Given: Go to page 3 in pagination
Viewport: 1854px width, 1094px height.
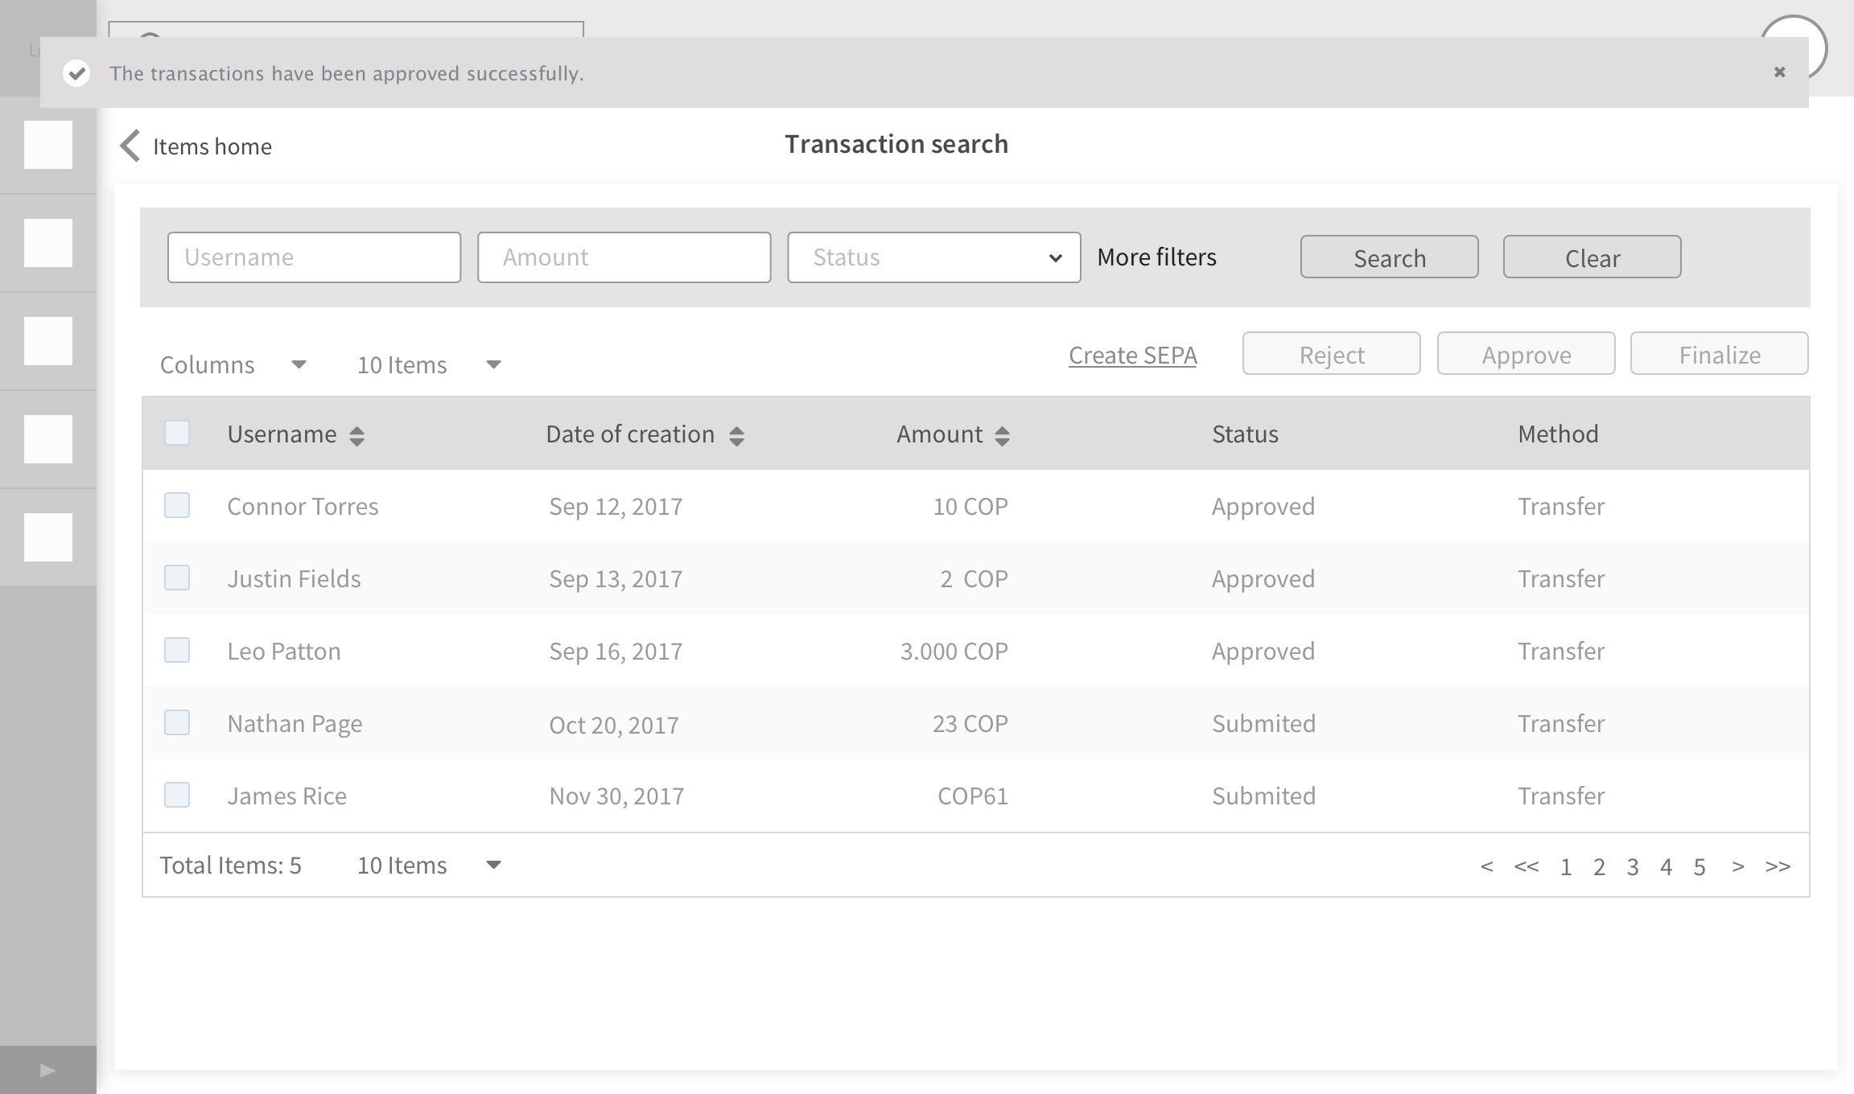Looking at the screenshot, I should (x=1633, y=867).
